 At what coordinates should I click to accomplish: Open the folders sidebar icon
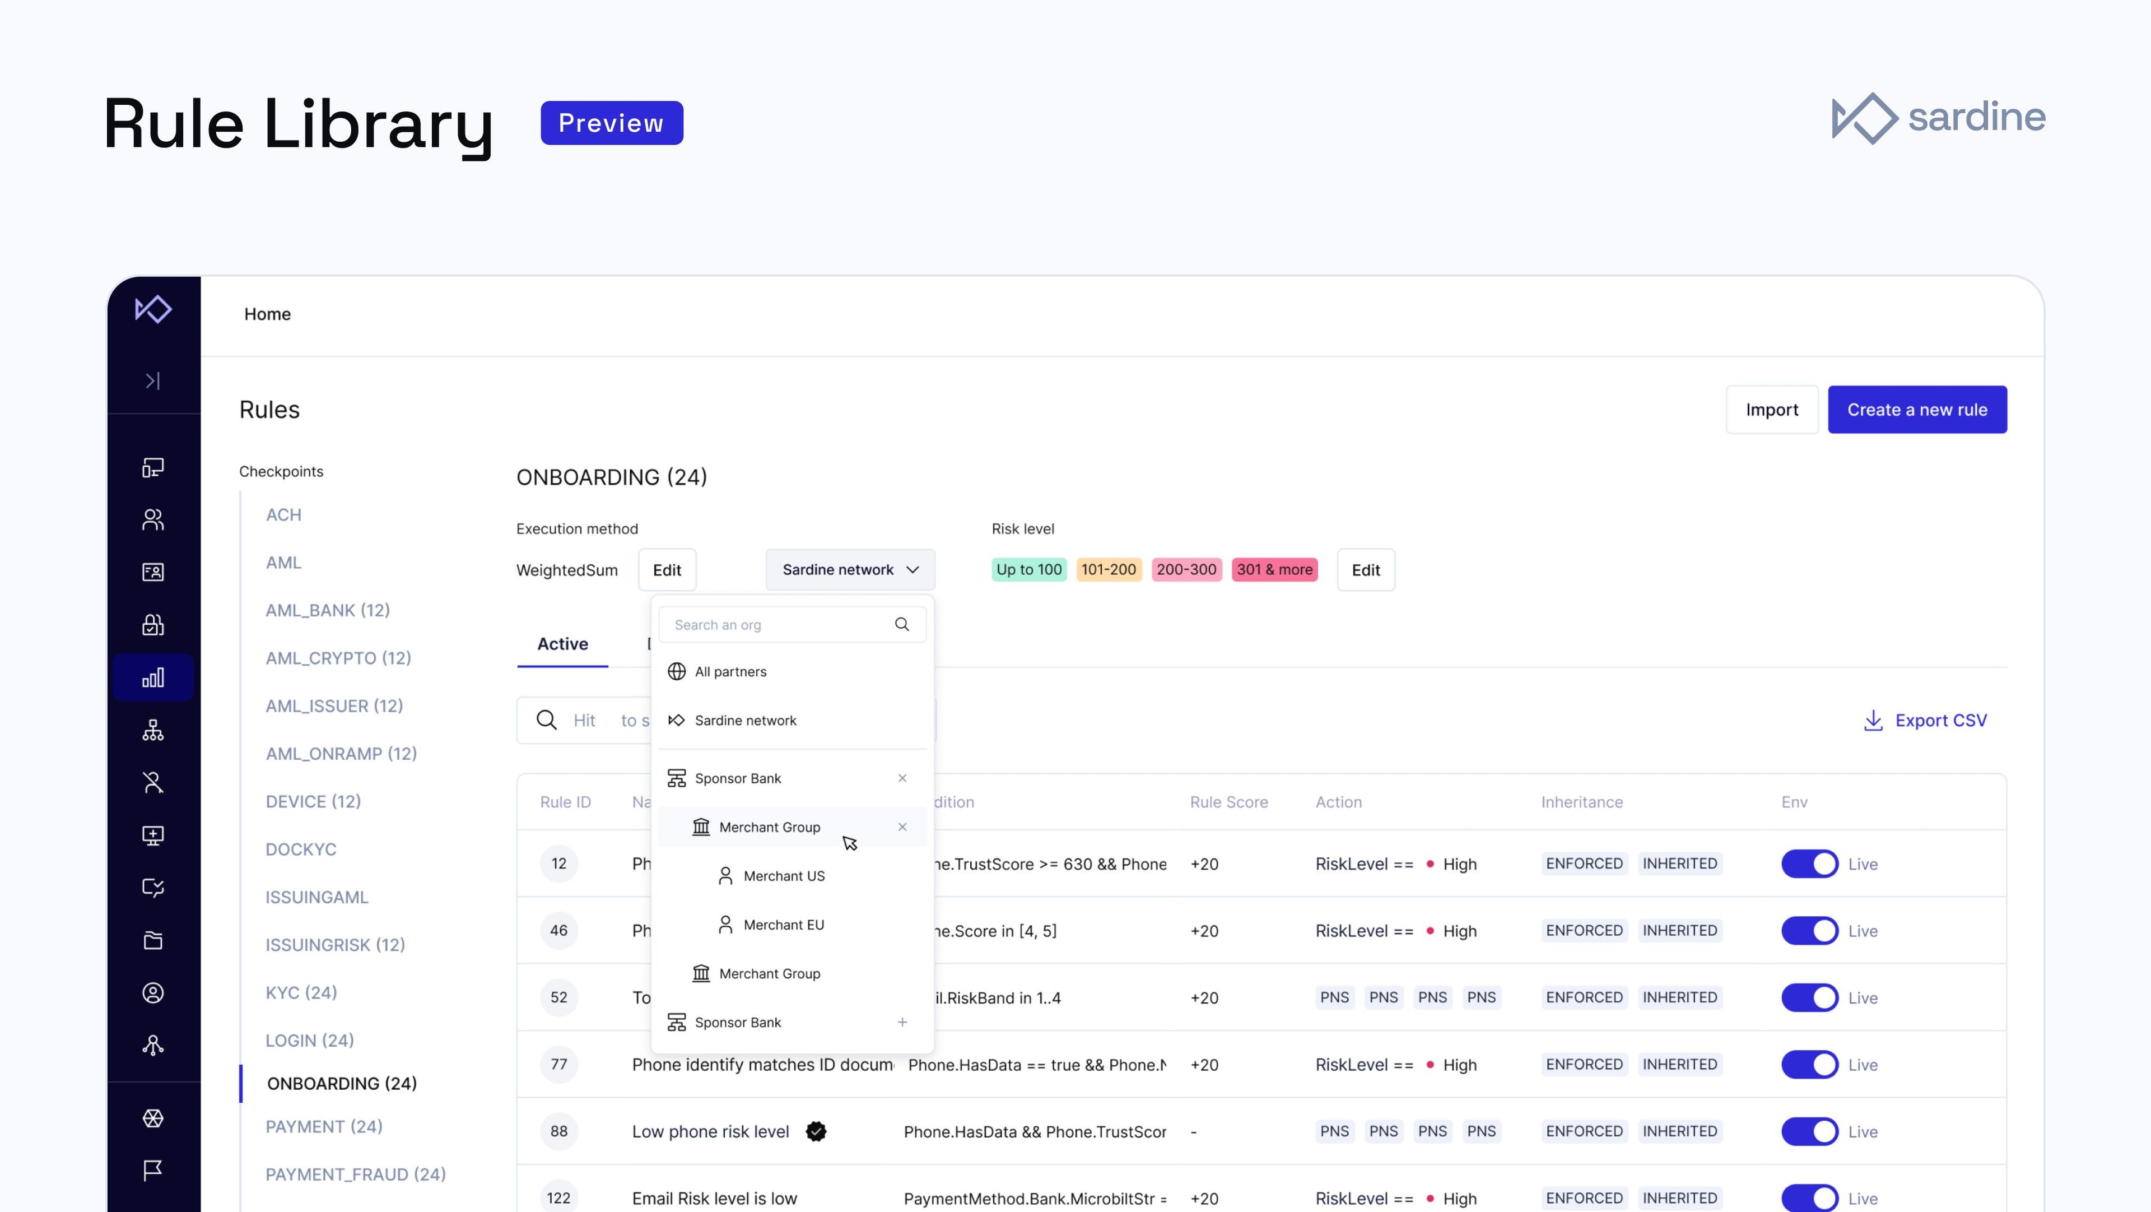[x=153, y=941]
